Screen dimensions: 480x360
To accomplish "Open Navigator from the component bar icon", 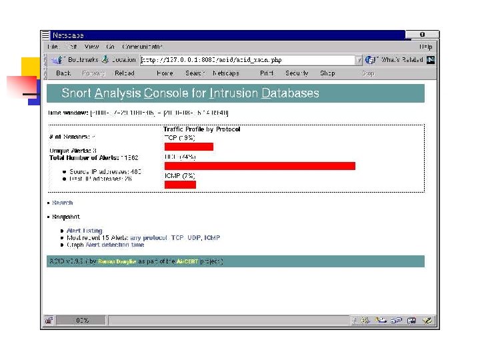I will [365, 321].
